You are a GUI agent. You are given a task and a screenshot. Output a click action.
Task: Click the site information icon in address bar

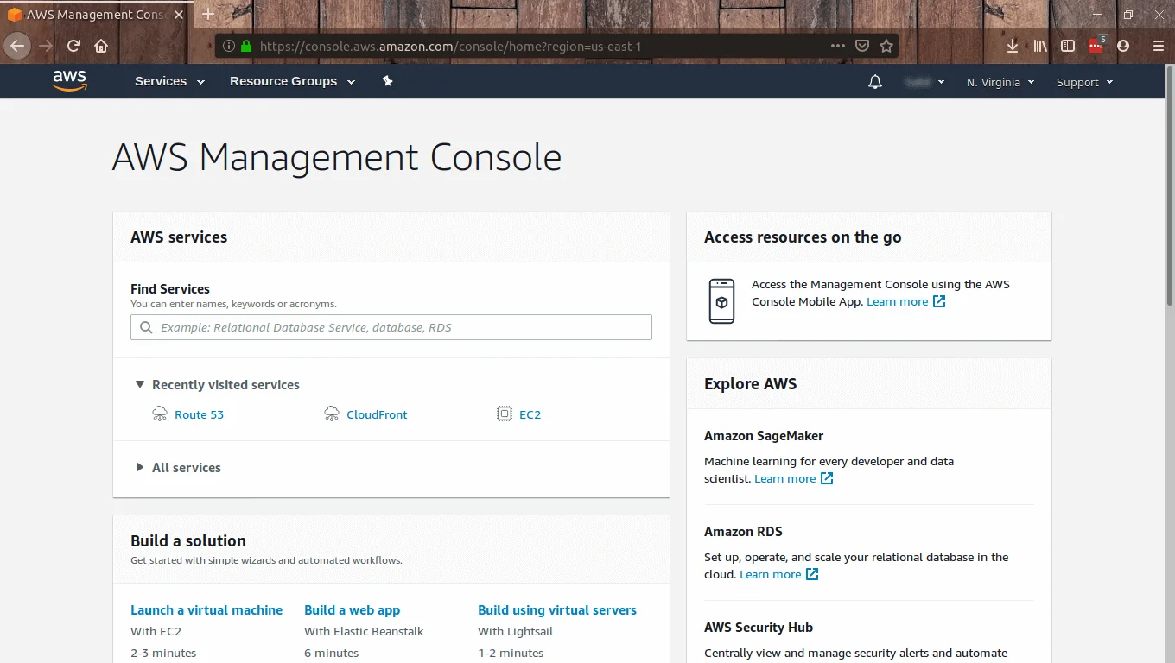coord(228,47)
